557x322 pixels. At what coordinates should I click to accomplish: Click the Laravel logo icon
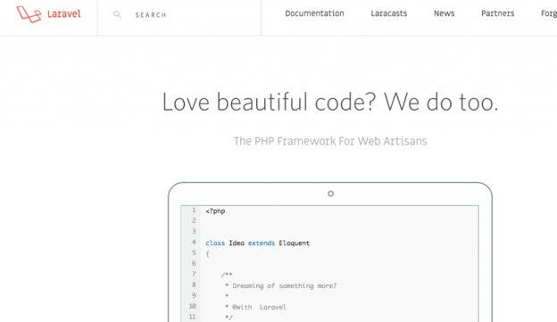point(29,14)
